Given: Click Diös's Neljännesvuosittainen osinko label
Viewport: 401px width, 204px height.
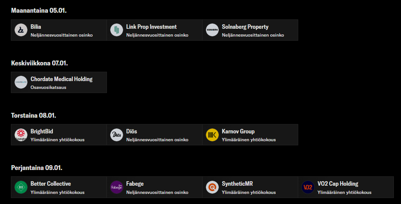Looking at the screenshot, I should (x=157, y=140).
